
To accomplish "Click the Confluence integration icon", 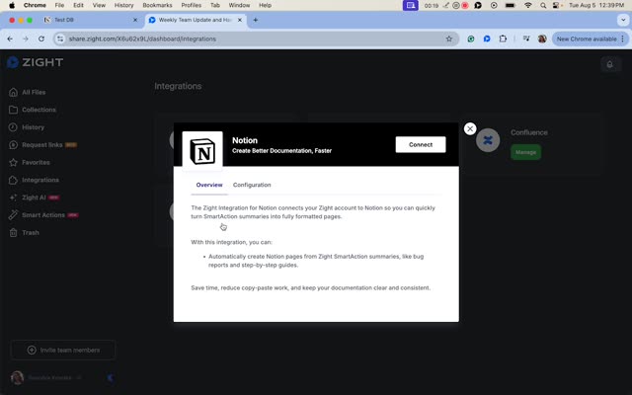I will pyautogui.click(x=488, y=140).
